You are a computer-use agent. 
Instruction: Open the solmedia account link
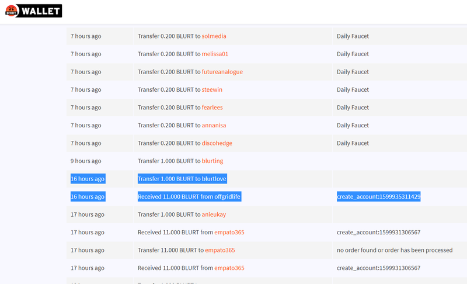[x=214, y=36]
